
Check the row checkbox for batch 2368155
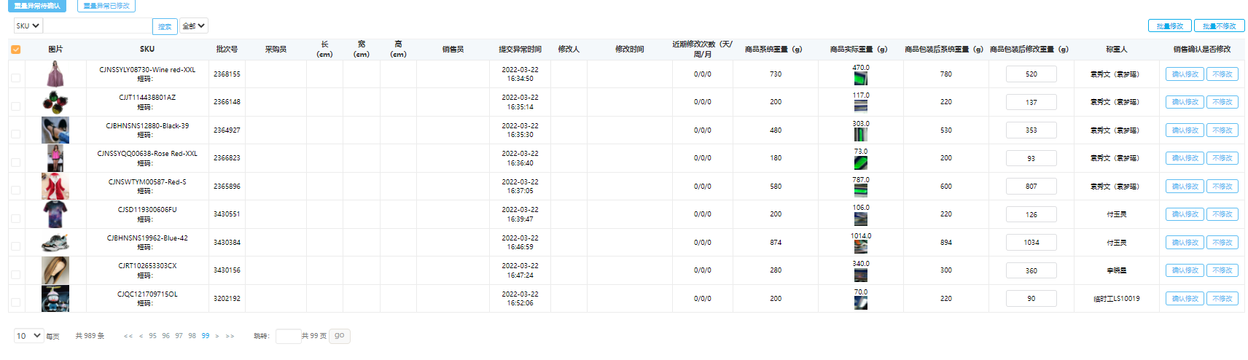[x=16, y=78]
